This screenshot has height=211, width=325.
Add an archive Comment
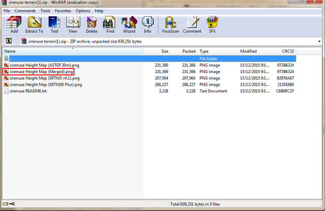pos(192,25)
